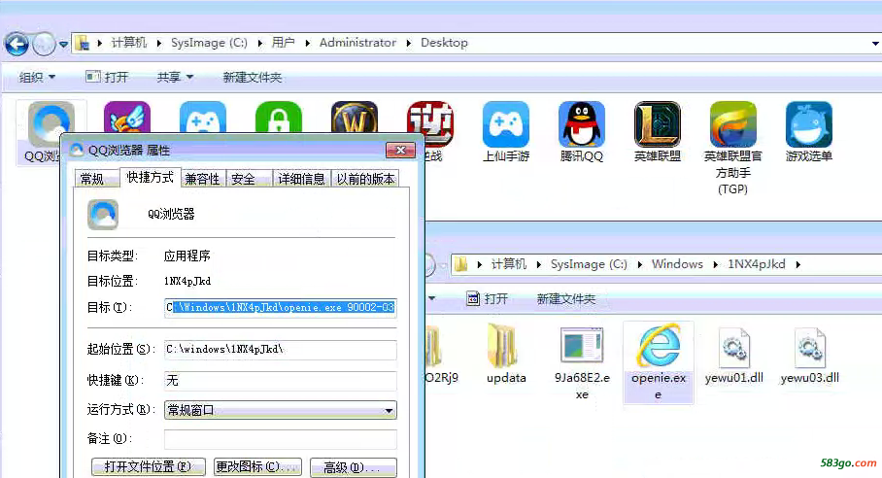Click 打开 in the Desktop window toolbar
882x478 pixels.
pos(108,77)
